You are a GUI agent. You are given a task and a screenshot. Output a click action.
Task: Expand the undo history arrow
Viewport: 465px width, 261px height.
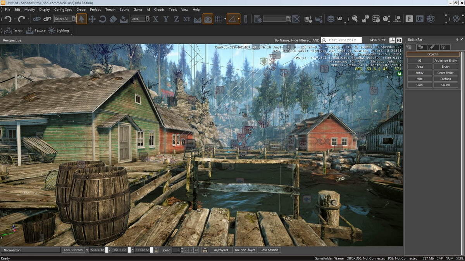pos(14,19)
